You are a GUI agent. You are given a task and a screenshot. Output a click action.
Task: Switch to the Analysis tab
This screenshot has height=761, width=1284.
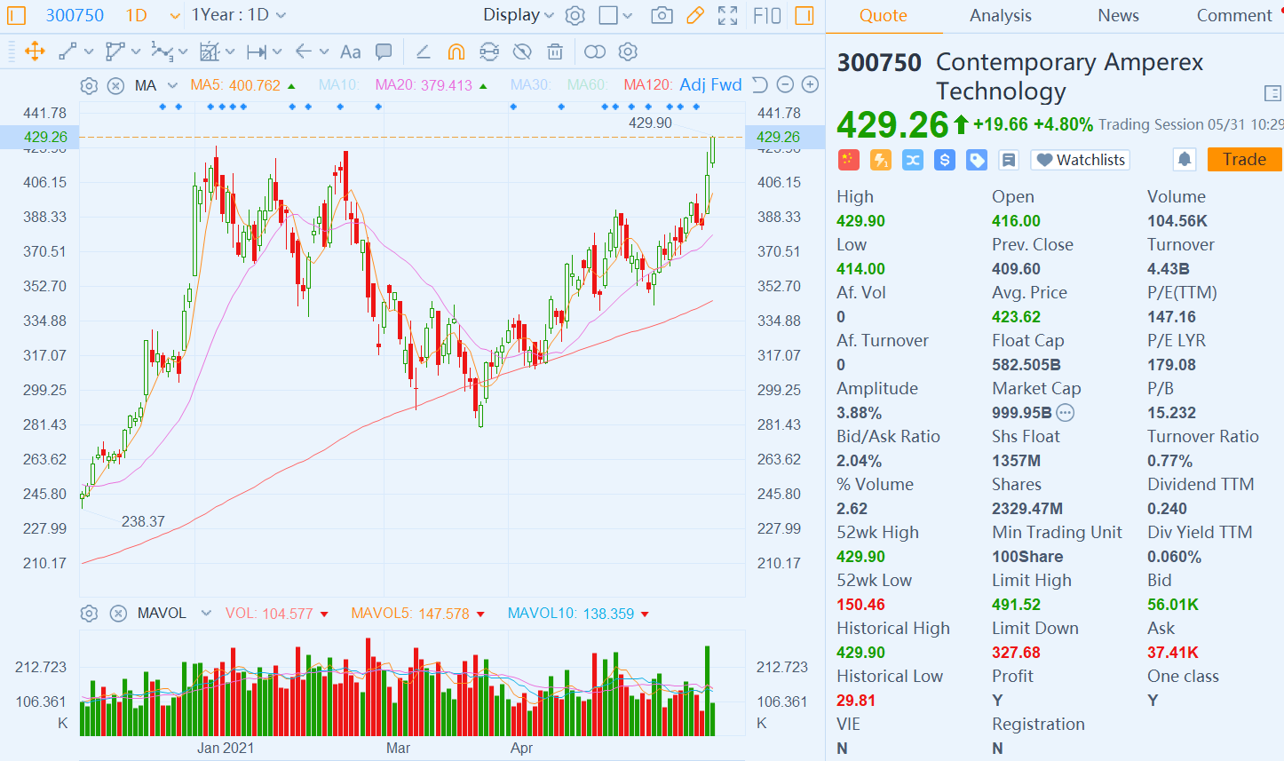(1000, 15)
